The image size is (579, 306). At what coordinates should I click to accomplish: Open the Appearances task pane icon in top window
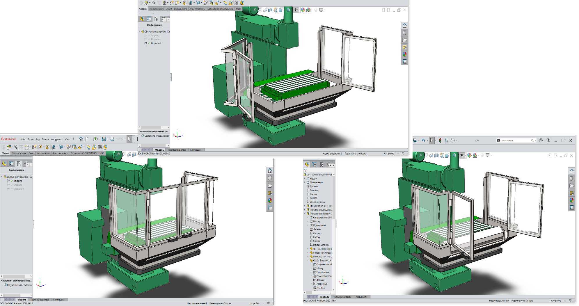pos(404,54)
